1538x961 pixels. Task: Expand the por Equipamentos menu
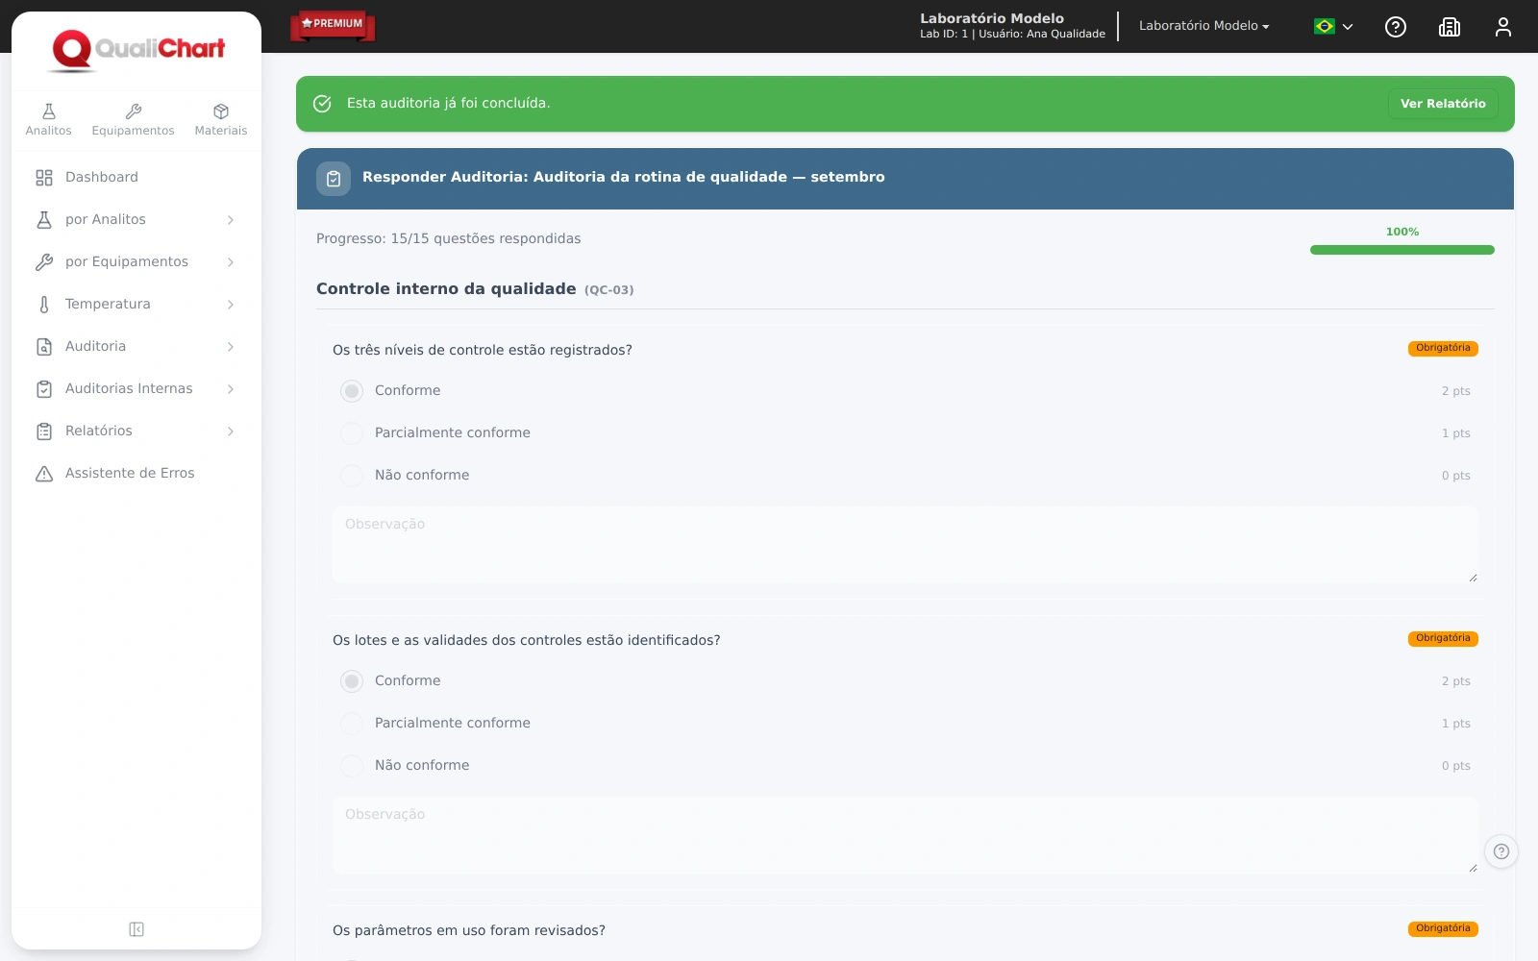pos(136,262)
